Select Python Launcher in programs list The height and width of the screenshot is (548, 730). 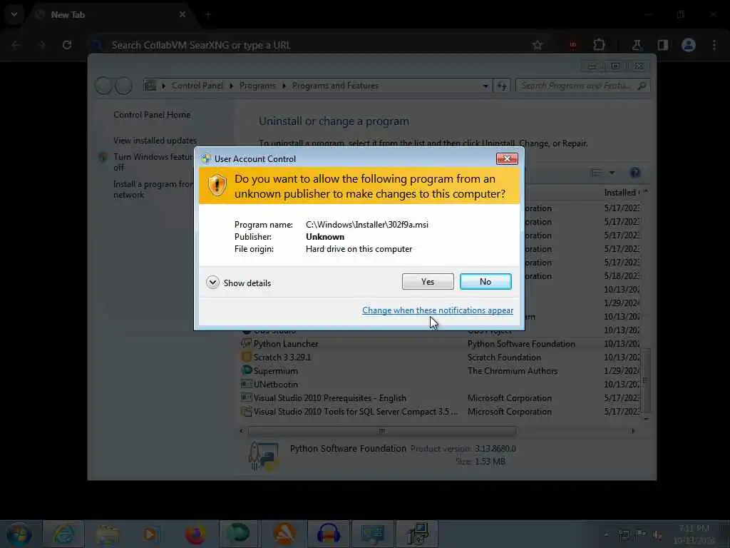pyautogui.click(x=286, y=344)
